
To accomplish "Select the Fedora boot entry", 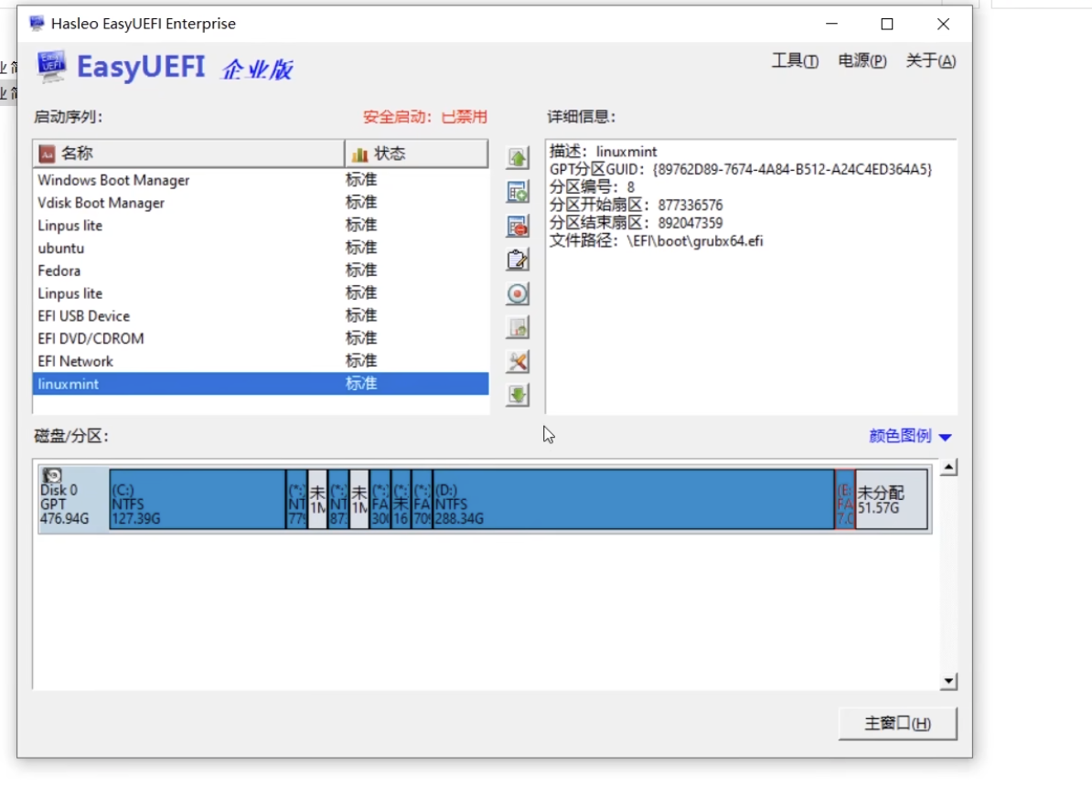I will point(261,270).
